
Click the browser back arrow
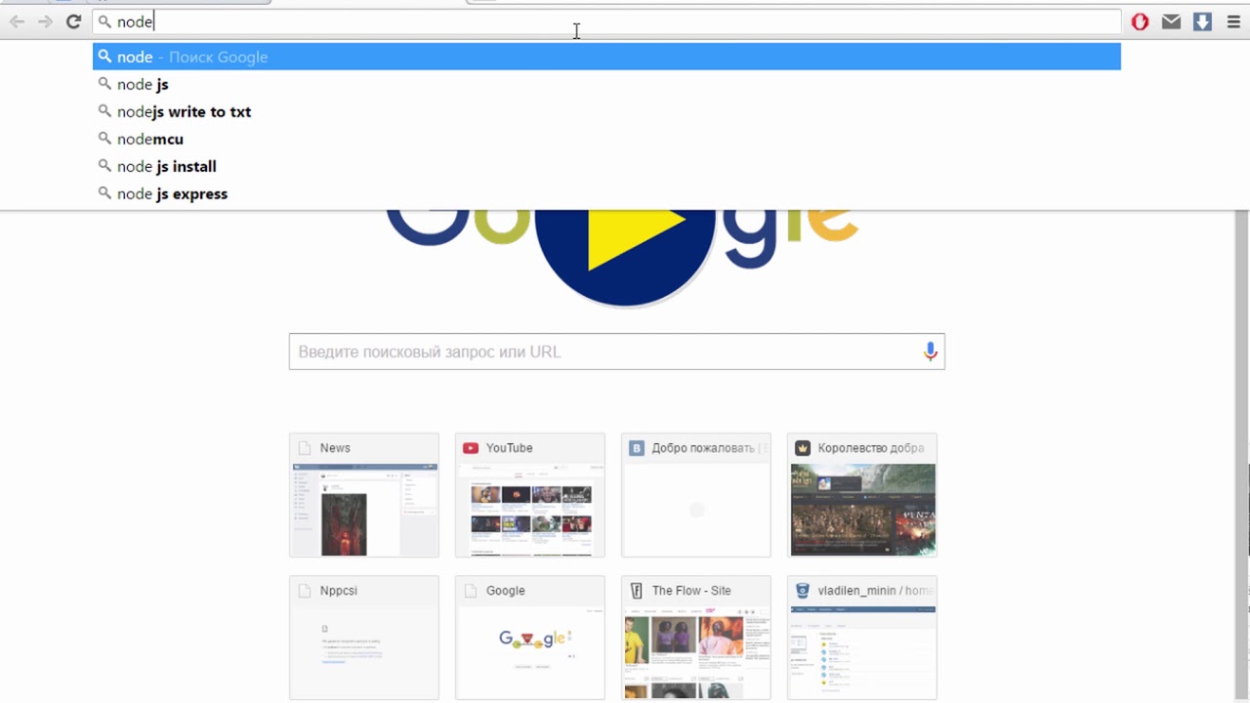coord(17,21)
